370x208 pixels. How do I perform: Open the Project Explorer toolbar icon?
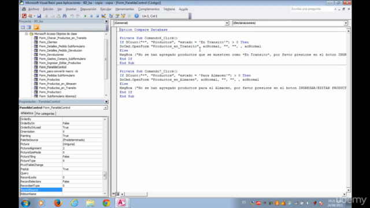pos(111,16)
